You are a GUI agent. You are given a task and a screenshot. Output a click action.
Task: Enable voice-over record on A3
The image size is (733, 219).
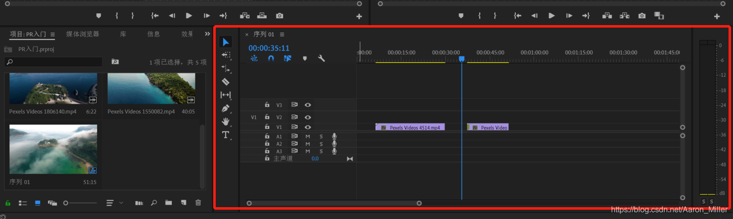click(334, 151)
